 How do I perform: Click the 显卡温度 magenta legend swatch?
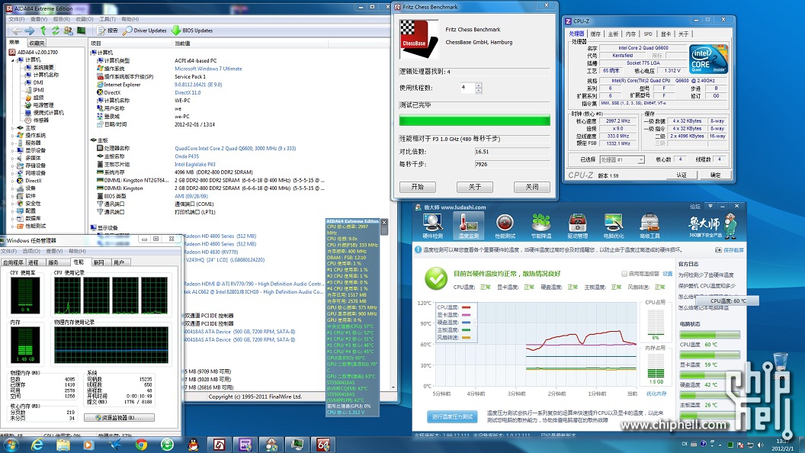467,315
